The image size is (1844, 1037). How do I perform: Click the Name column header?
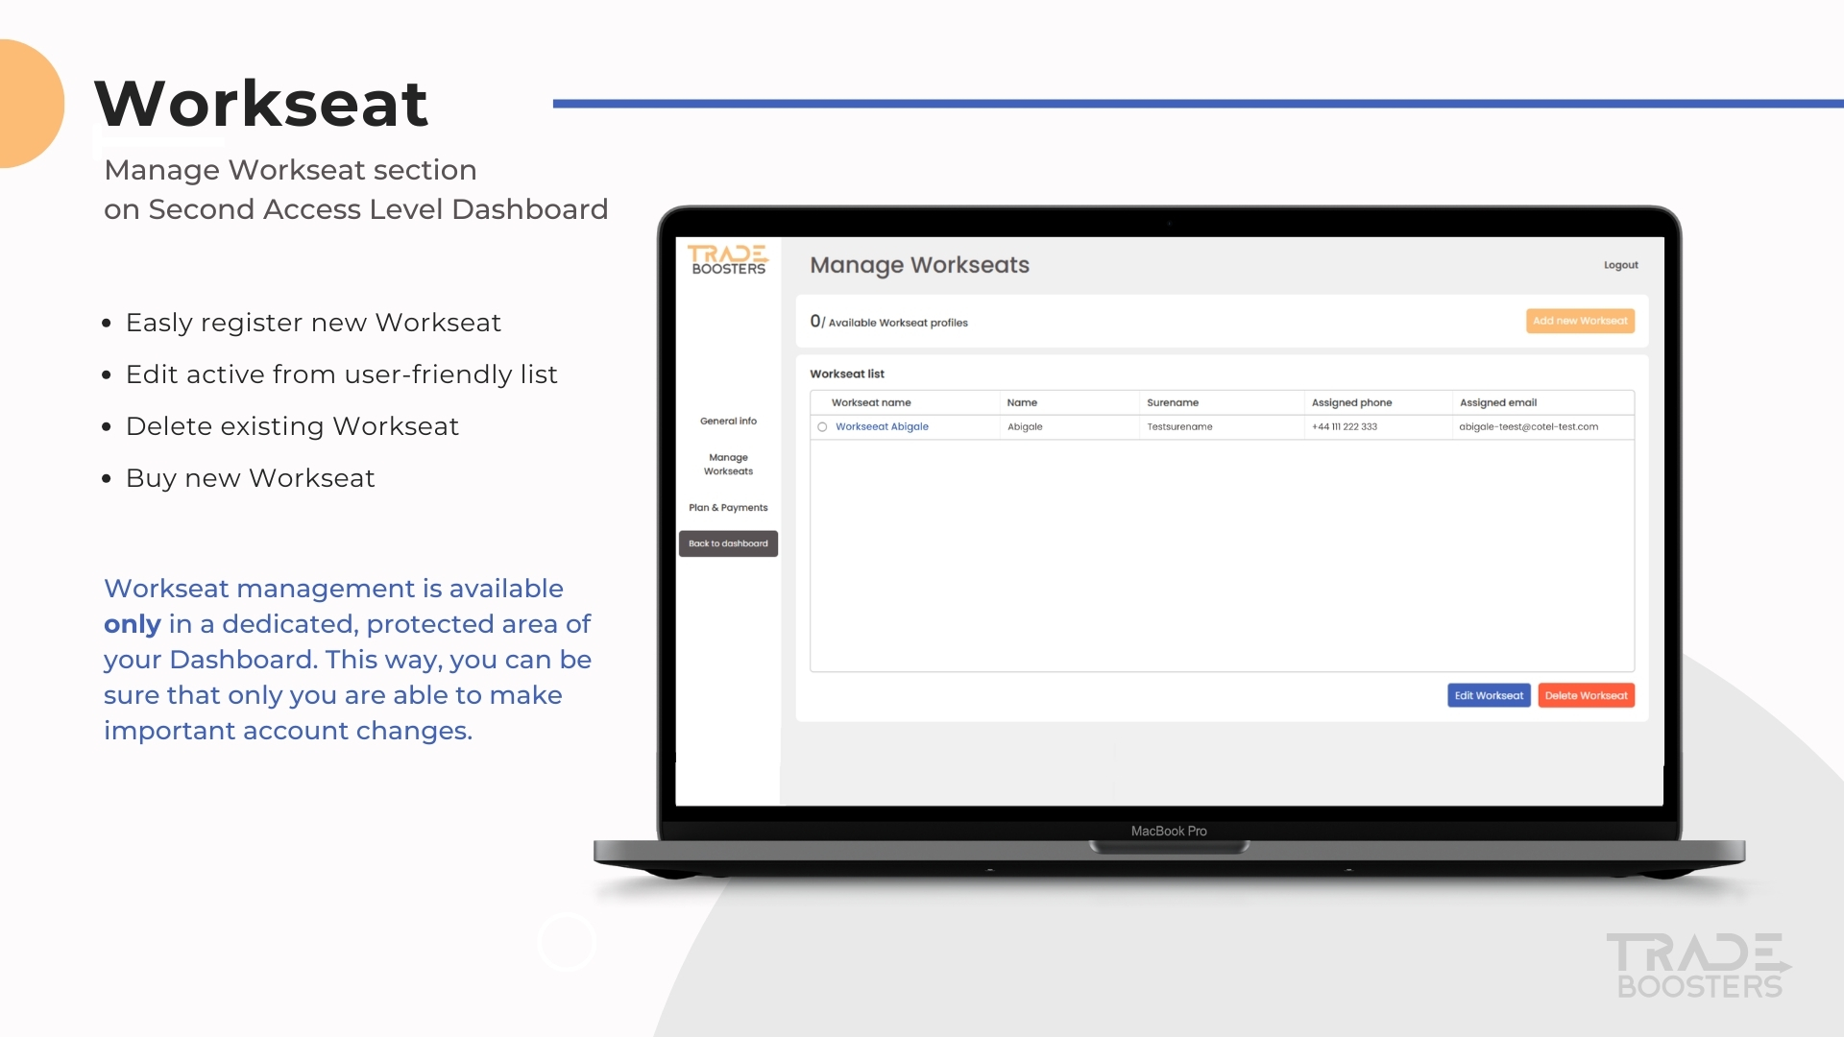[x=1022, y=403]
